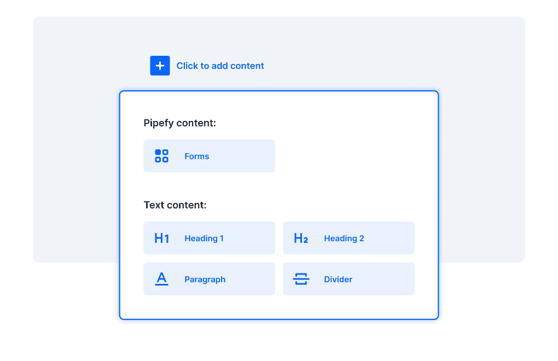Add a Paragraph via its label

[x=205, y=280]
